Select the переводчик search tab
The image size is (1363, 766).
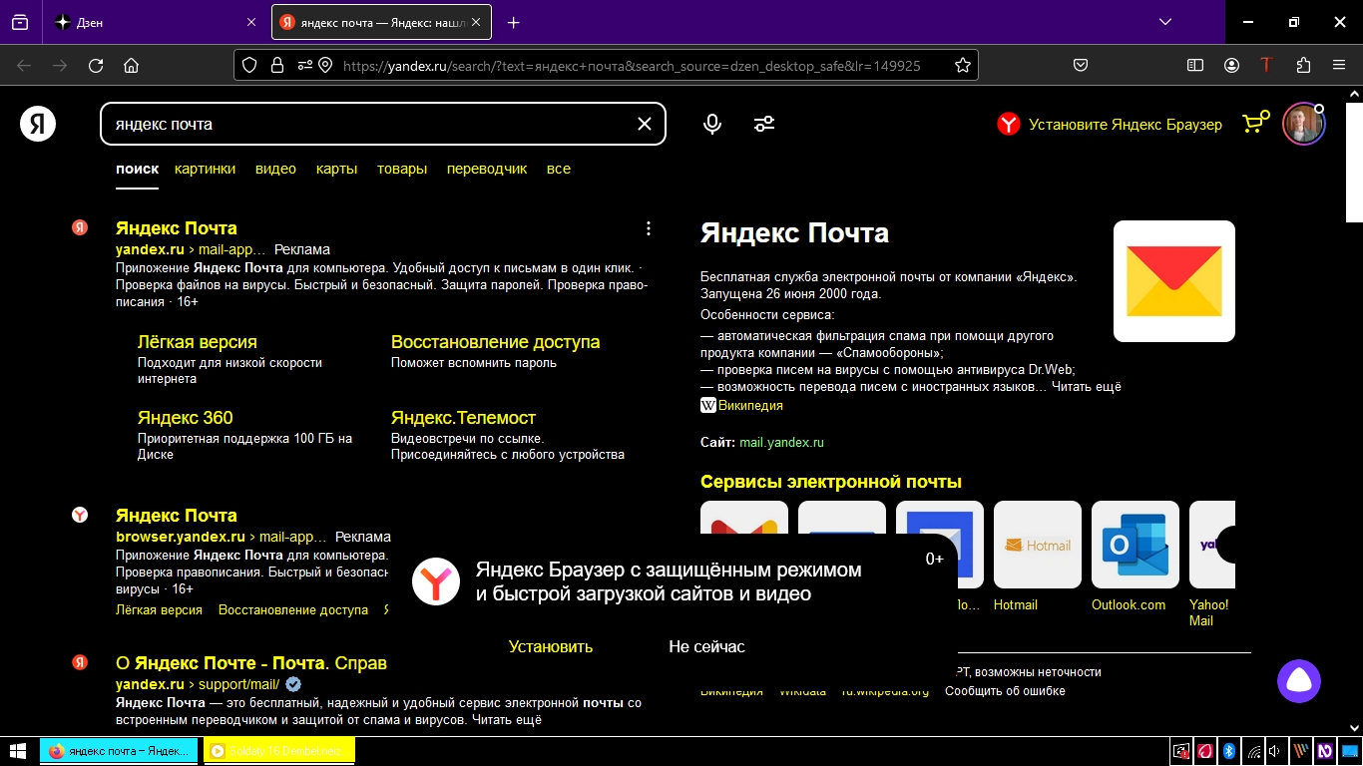click(487, 169)
